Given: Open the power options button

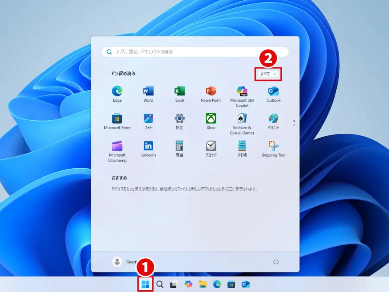Looking at the screenshot, I should point(276,262).
